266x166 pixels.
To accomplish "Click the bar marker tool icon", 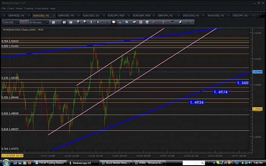I will point(97,22).
